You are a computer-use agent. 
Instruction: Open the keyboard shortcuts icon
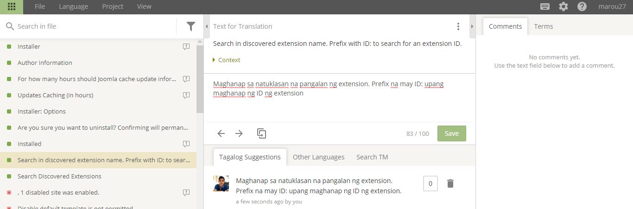pos(545,6)
